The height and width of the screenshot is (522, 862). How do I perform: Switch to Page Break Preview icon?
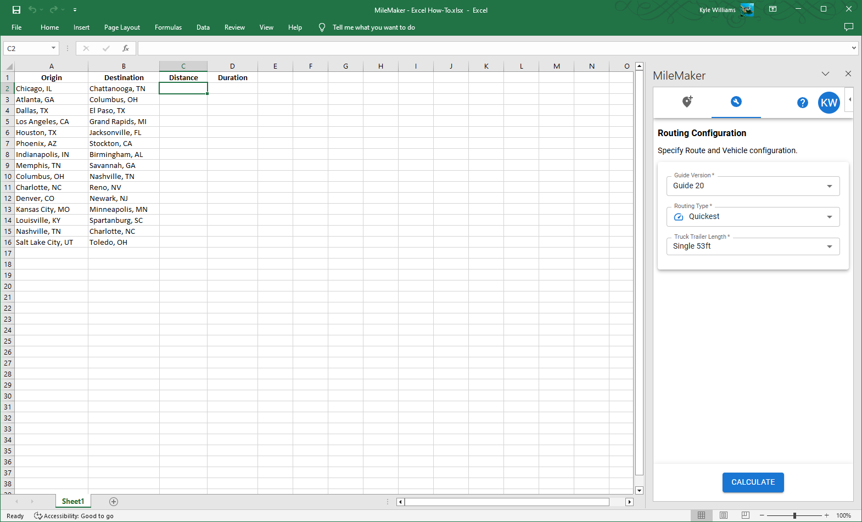point(745,515)
